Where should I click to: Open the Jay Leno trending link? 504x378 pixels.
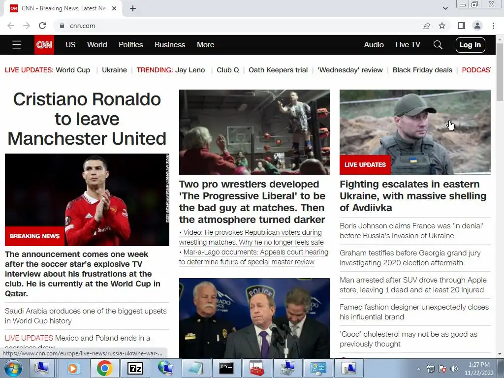click(190, 70)
